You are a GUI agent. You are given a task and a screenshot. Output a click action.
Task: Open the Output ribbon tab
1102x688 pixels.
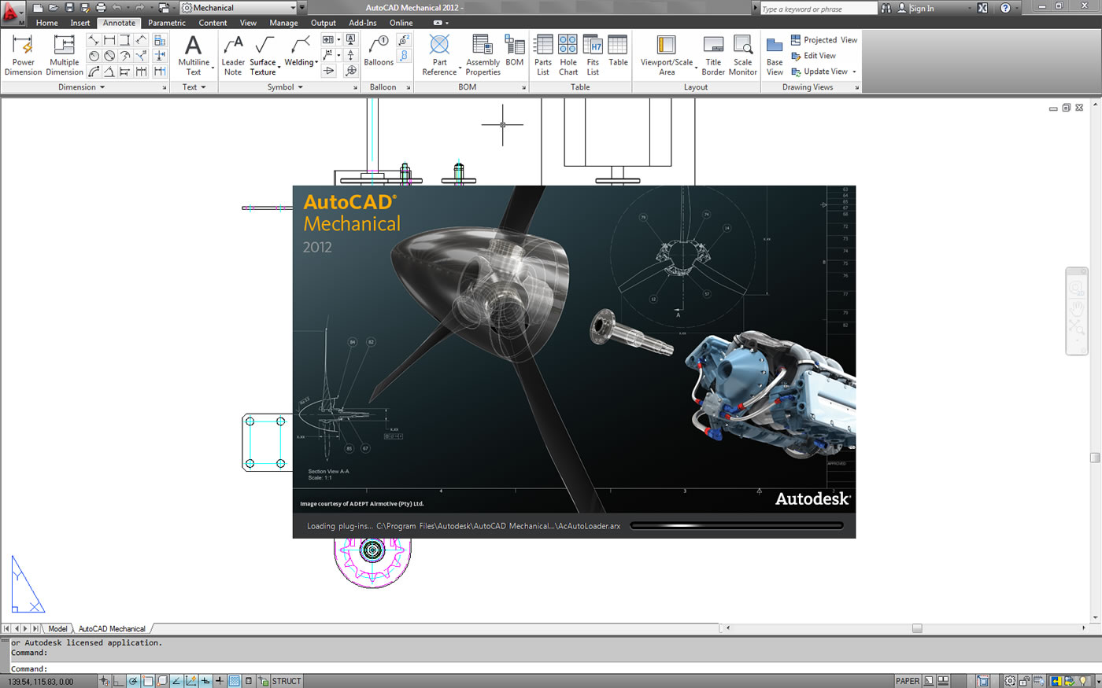[x=323, y=23]
